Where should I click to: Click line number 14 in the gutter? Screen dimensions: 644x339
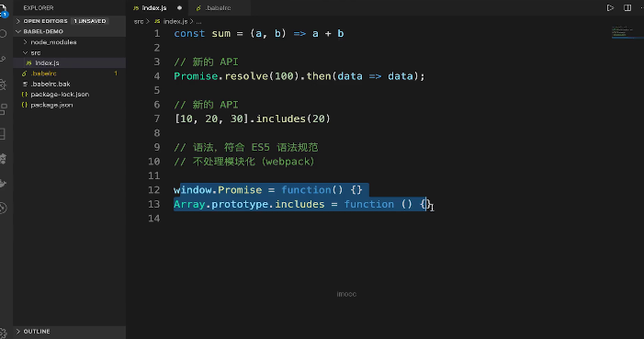click(x=154, y=219)
